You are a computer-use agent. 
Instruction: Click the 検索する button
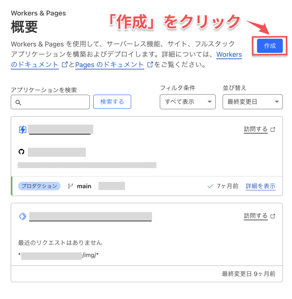tap(112, 102)
